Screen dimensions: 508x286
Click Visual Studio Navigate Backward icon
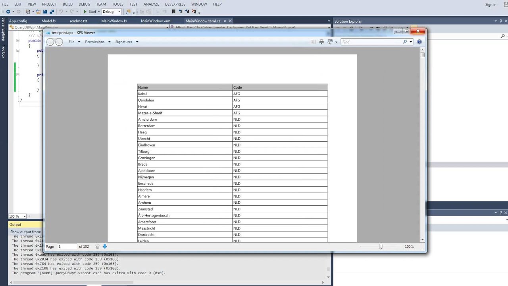[x=8, y=12]
